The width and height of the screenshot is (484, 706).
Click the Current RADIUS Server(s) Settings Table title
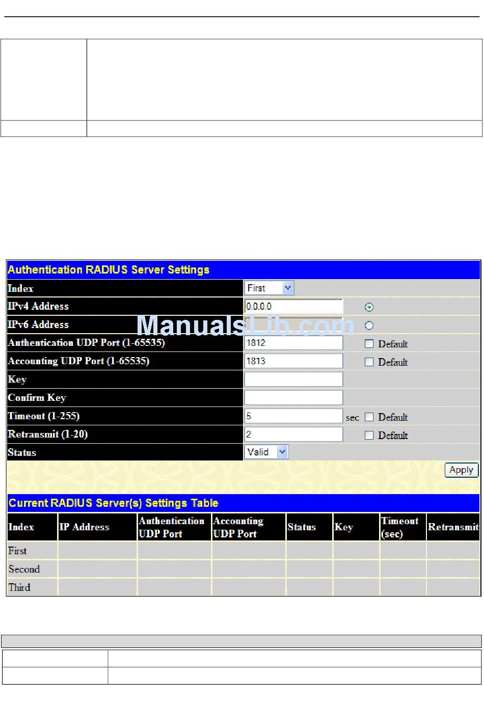pos(113,503)
